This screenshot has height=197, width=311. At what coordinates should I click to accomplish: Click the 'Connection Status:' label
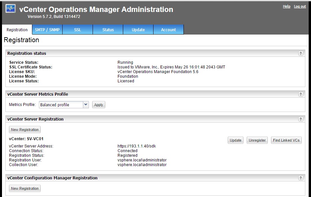point(26,151)
